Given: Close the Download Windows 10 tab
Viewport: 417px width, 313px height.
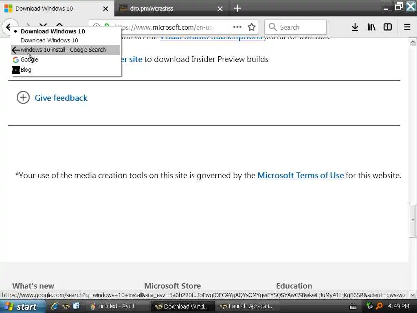Looking at the screenshot, I should point(105,9).
